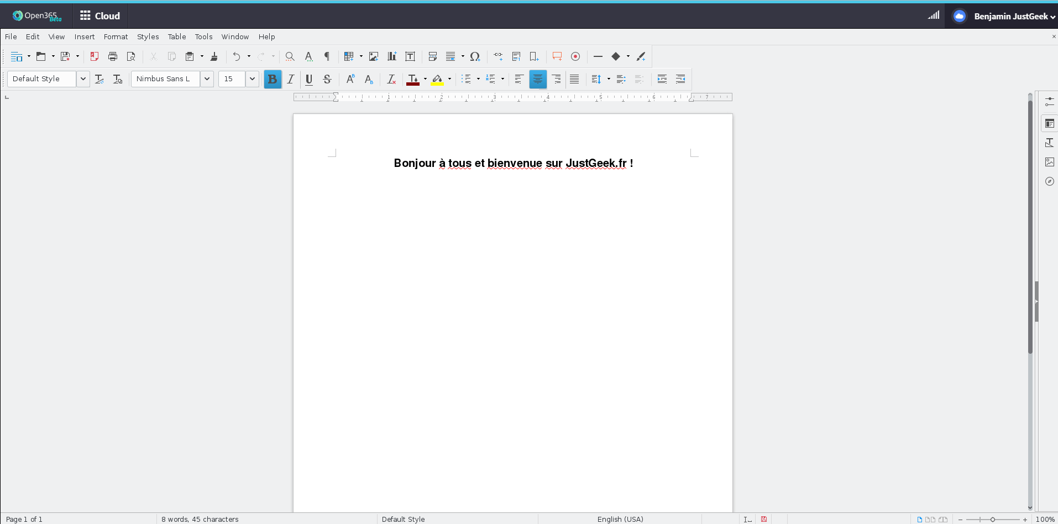The image size is (1058, 524).
Task: Insert a hyperlink
Action: tap(498, 56)
